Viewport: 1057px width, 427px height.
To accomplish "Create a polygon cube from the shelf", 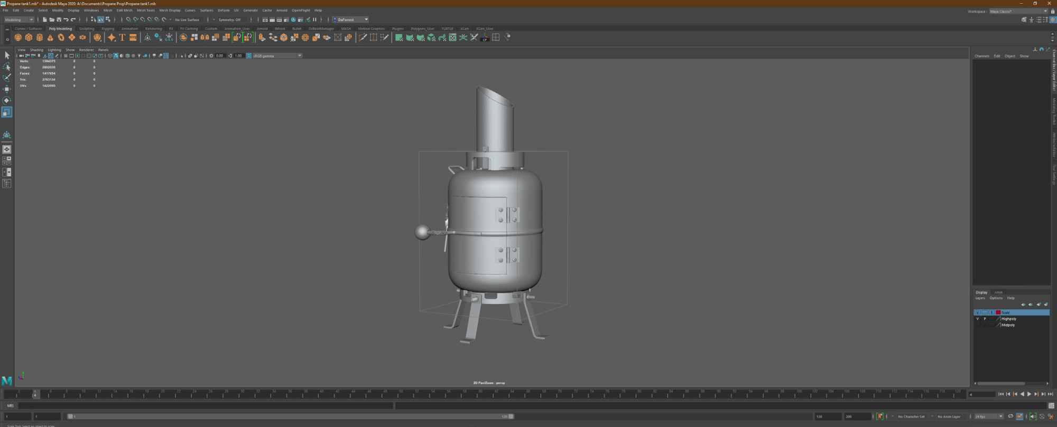I will [x=29, y=37].
